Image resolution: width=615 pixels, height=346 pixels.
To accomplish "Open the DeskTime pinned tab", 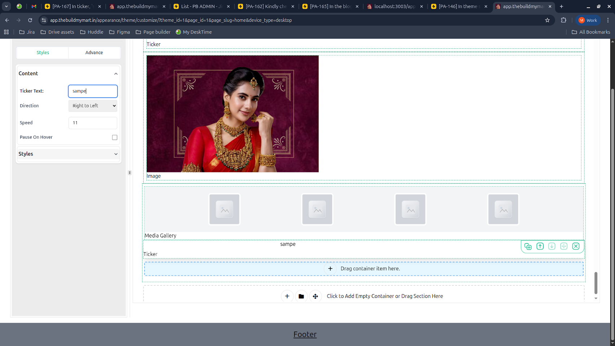I will pyautogui.click(x=19, y=6).
